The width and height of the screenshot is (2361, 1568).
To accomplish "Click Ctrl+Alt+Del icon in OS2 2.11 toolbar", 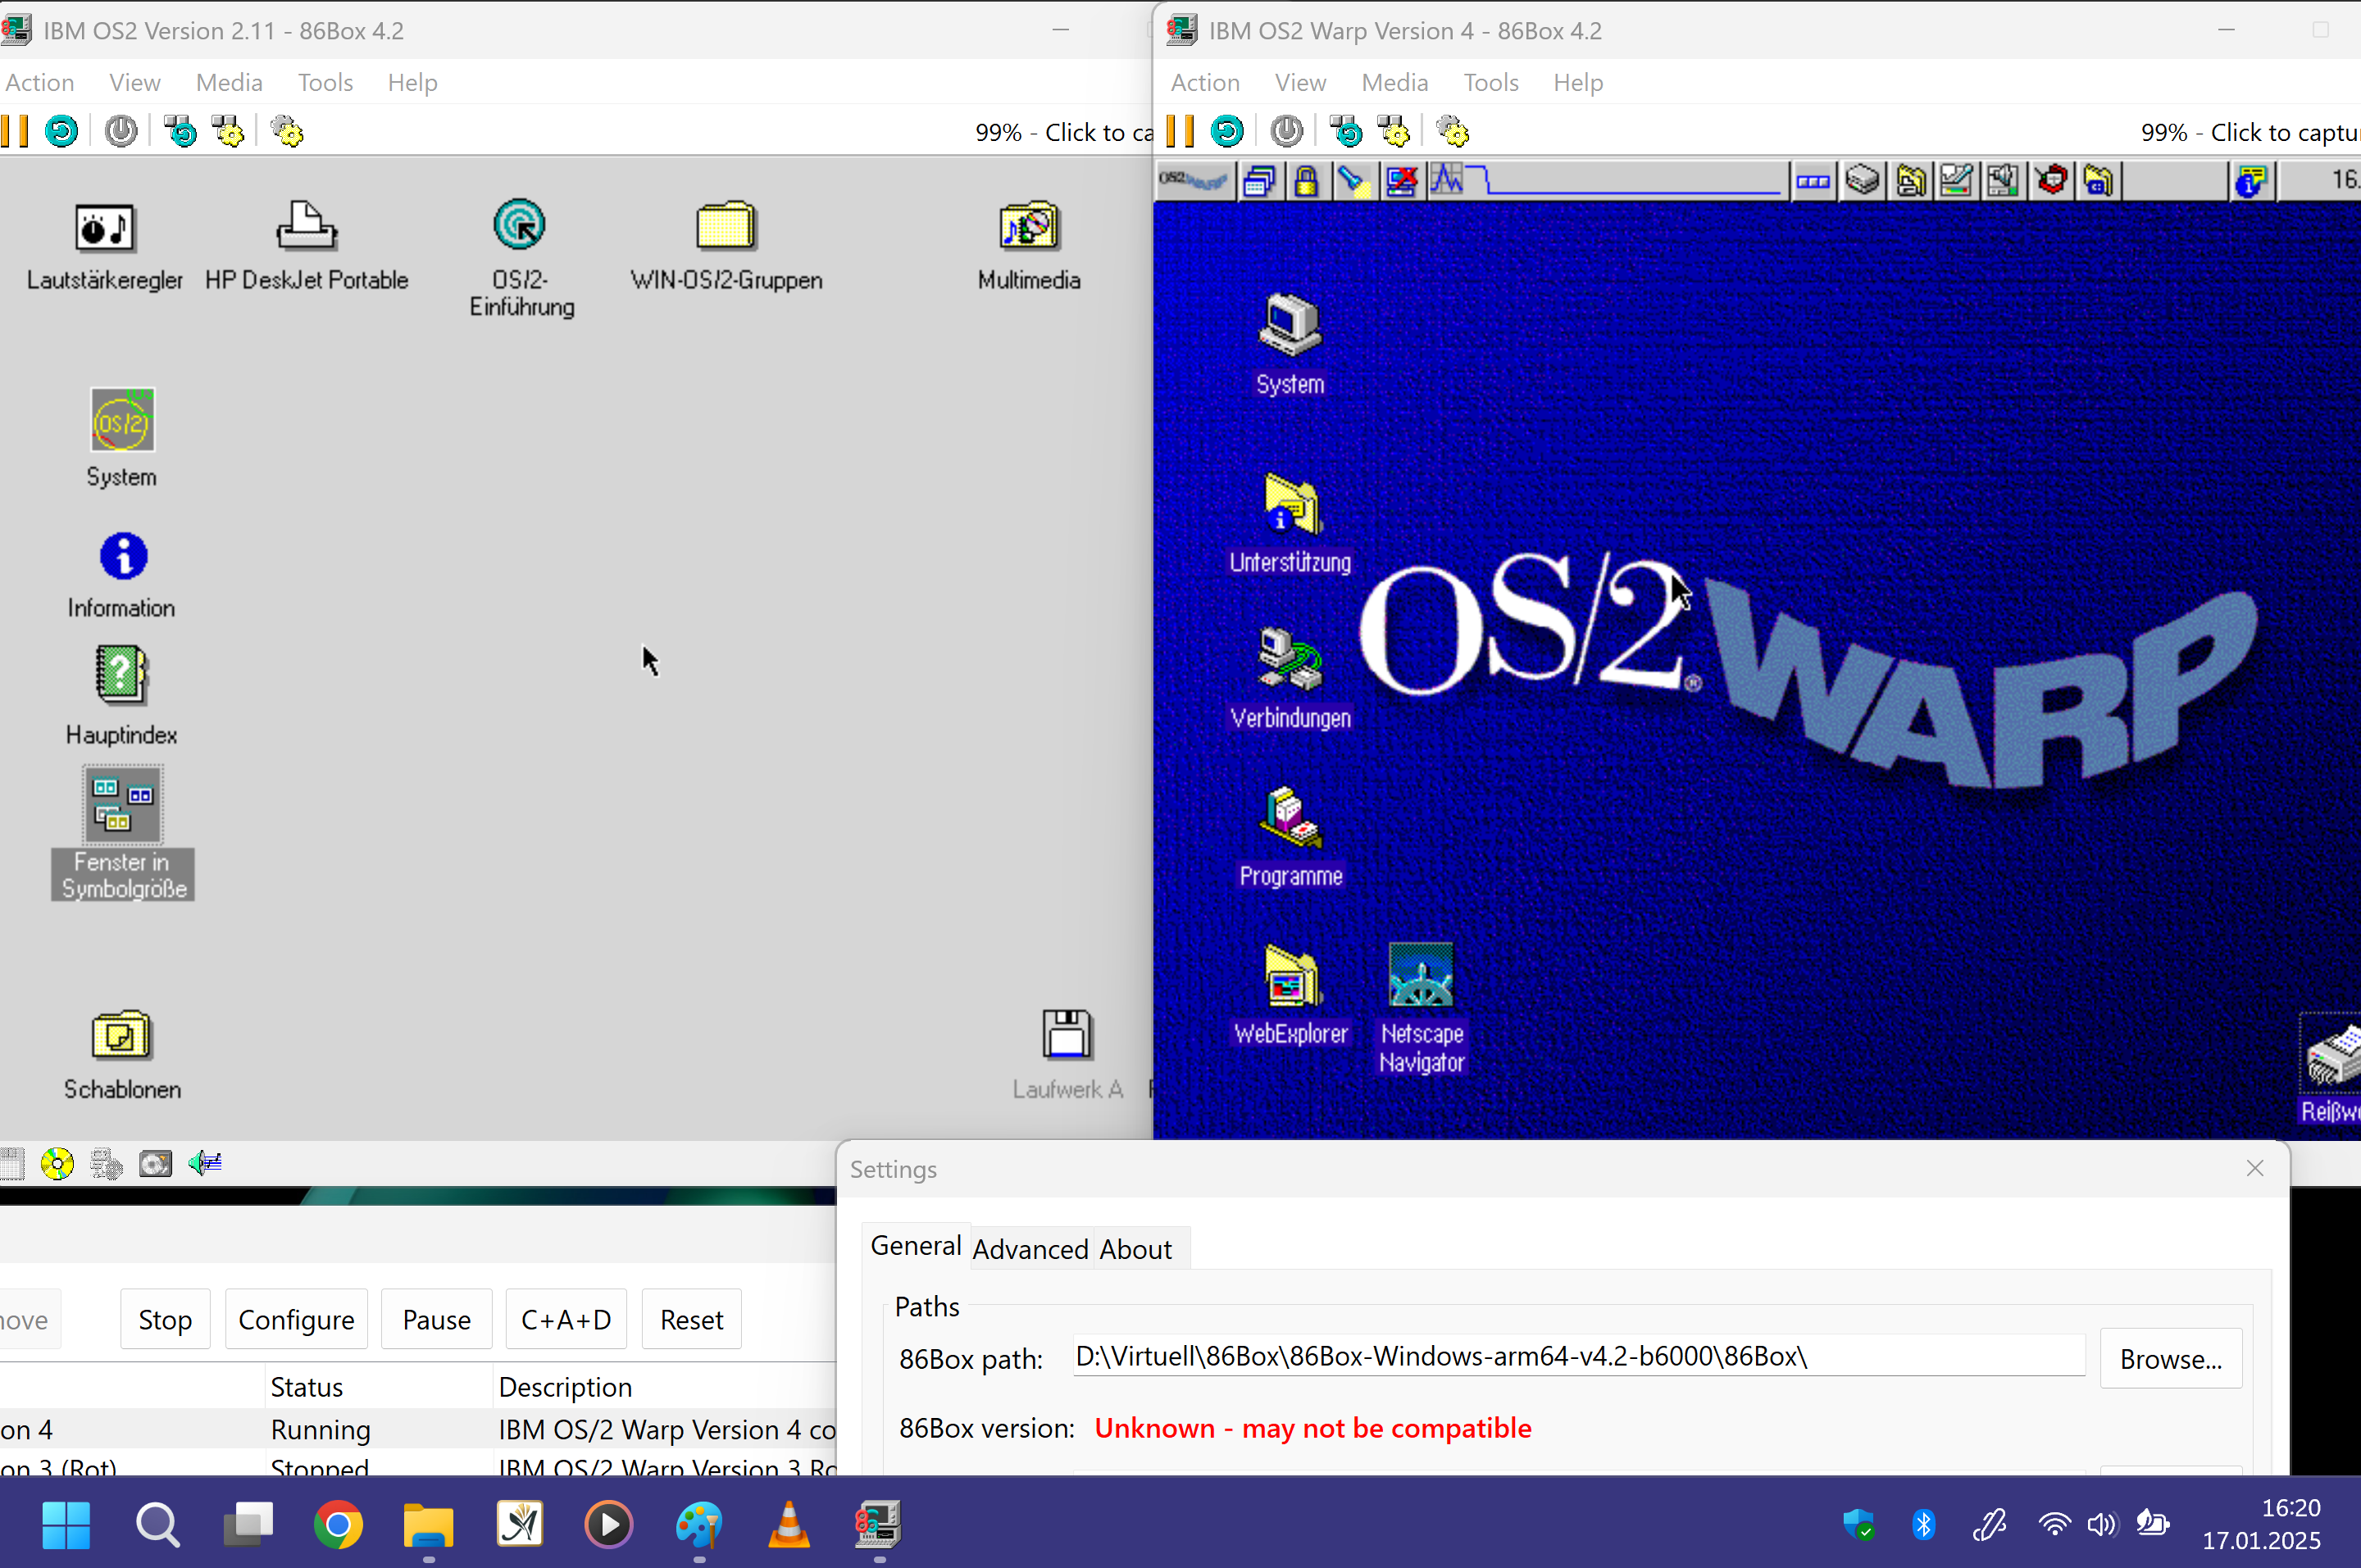I will 181,131.
